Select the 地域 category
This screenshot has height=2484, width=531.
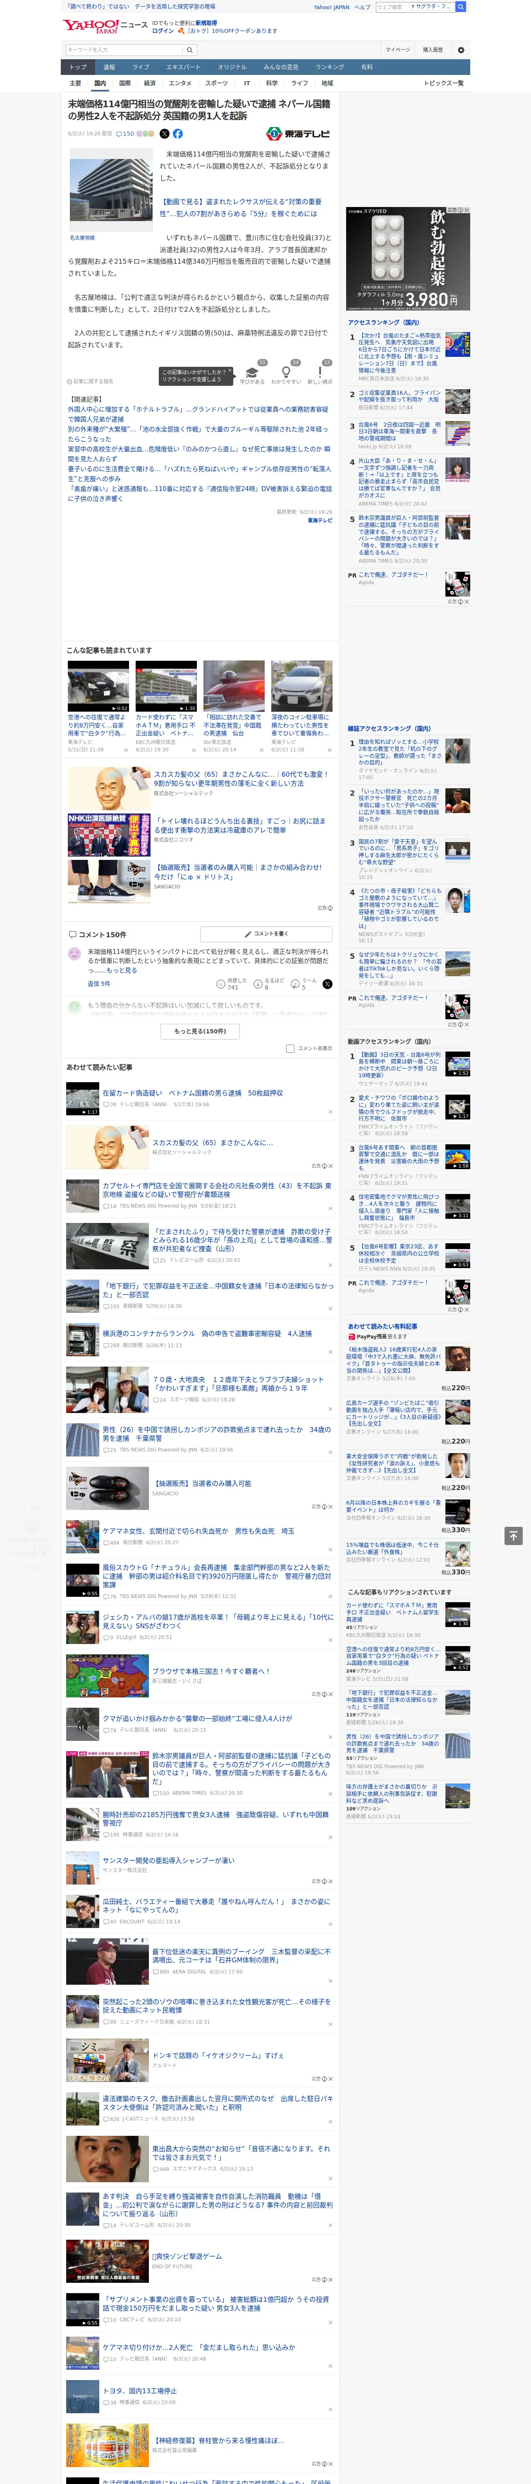(x=328, y=83)
